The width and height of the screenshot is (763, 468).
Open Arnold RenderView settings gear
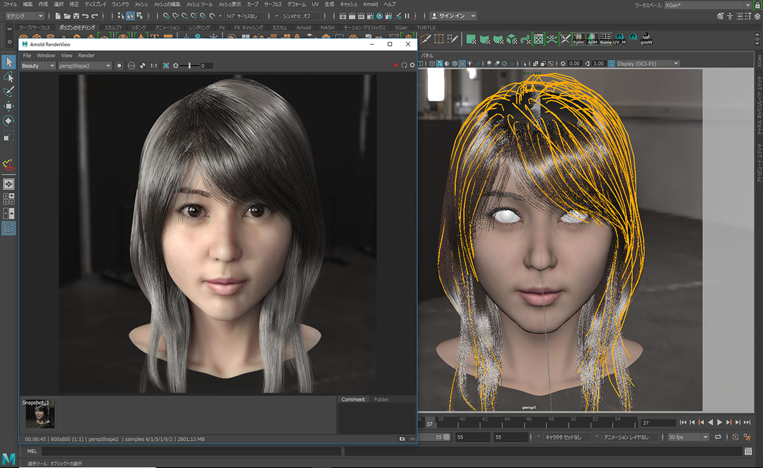tap(412, 66)
